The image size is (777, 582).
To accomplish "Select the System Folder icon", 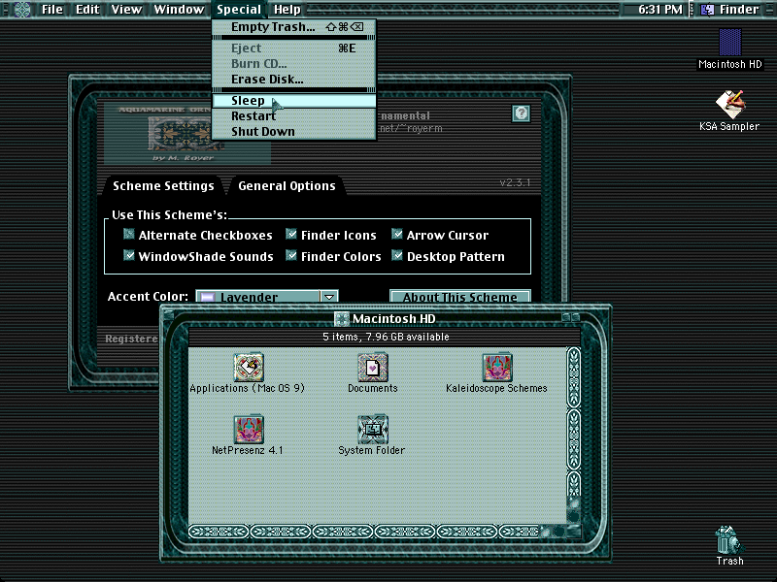I will (373, 429).
